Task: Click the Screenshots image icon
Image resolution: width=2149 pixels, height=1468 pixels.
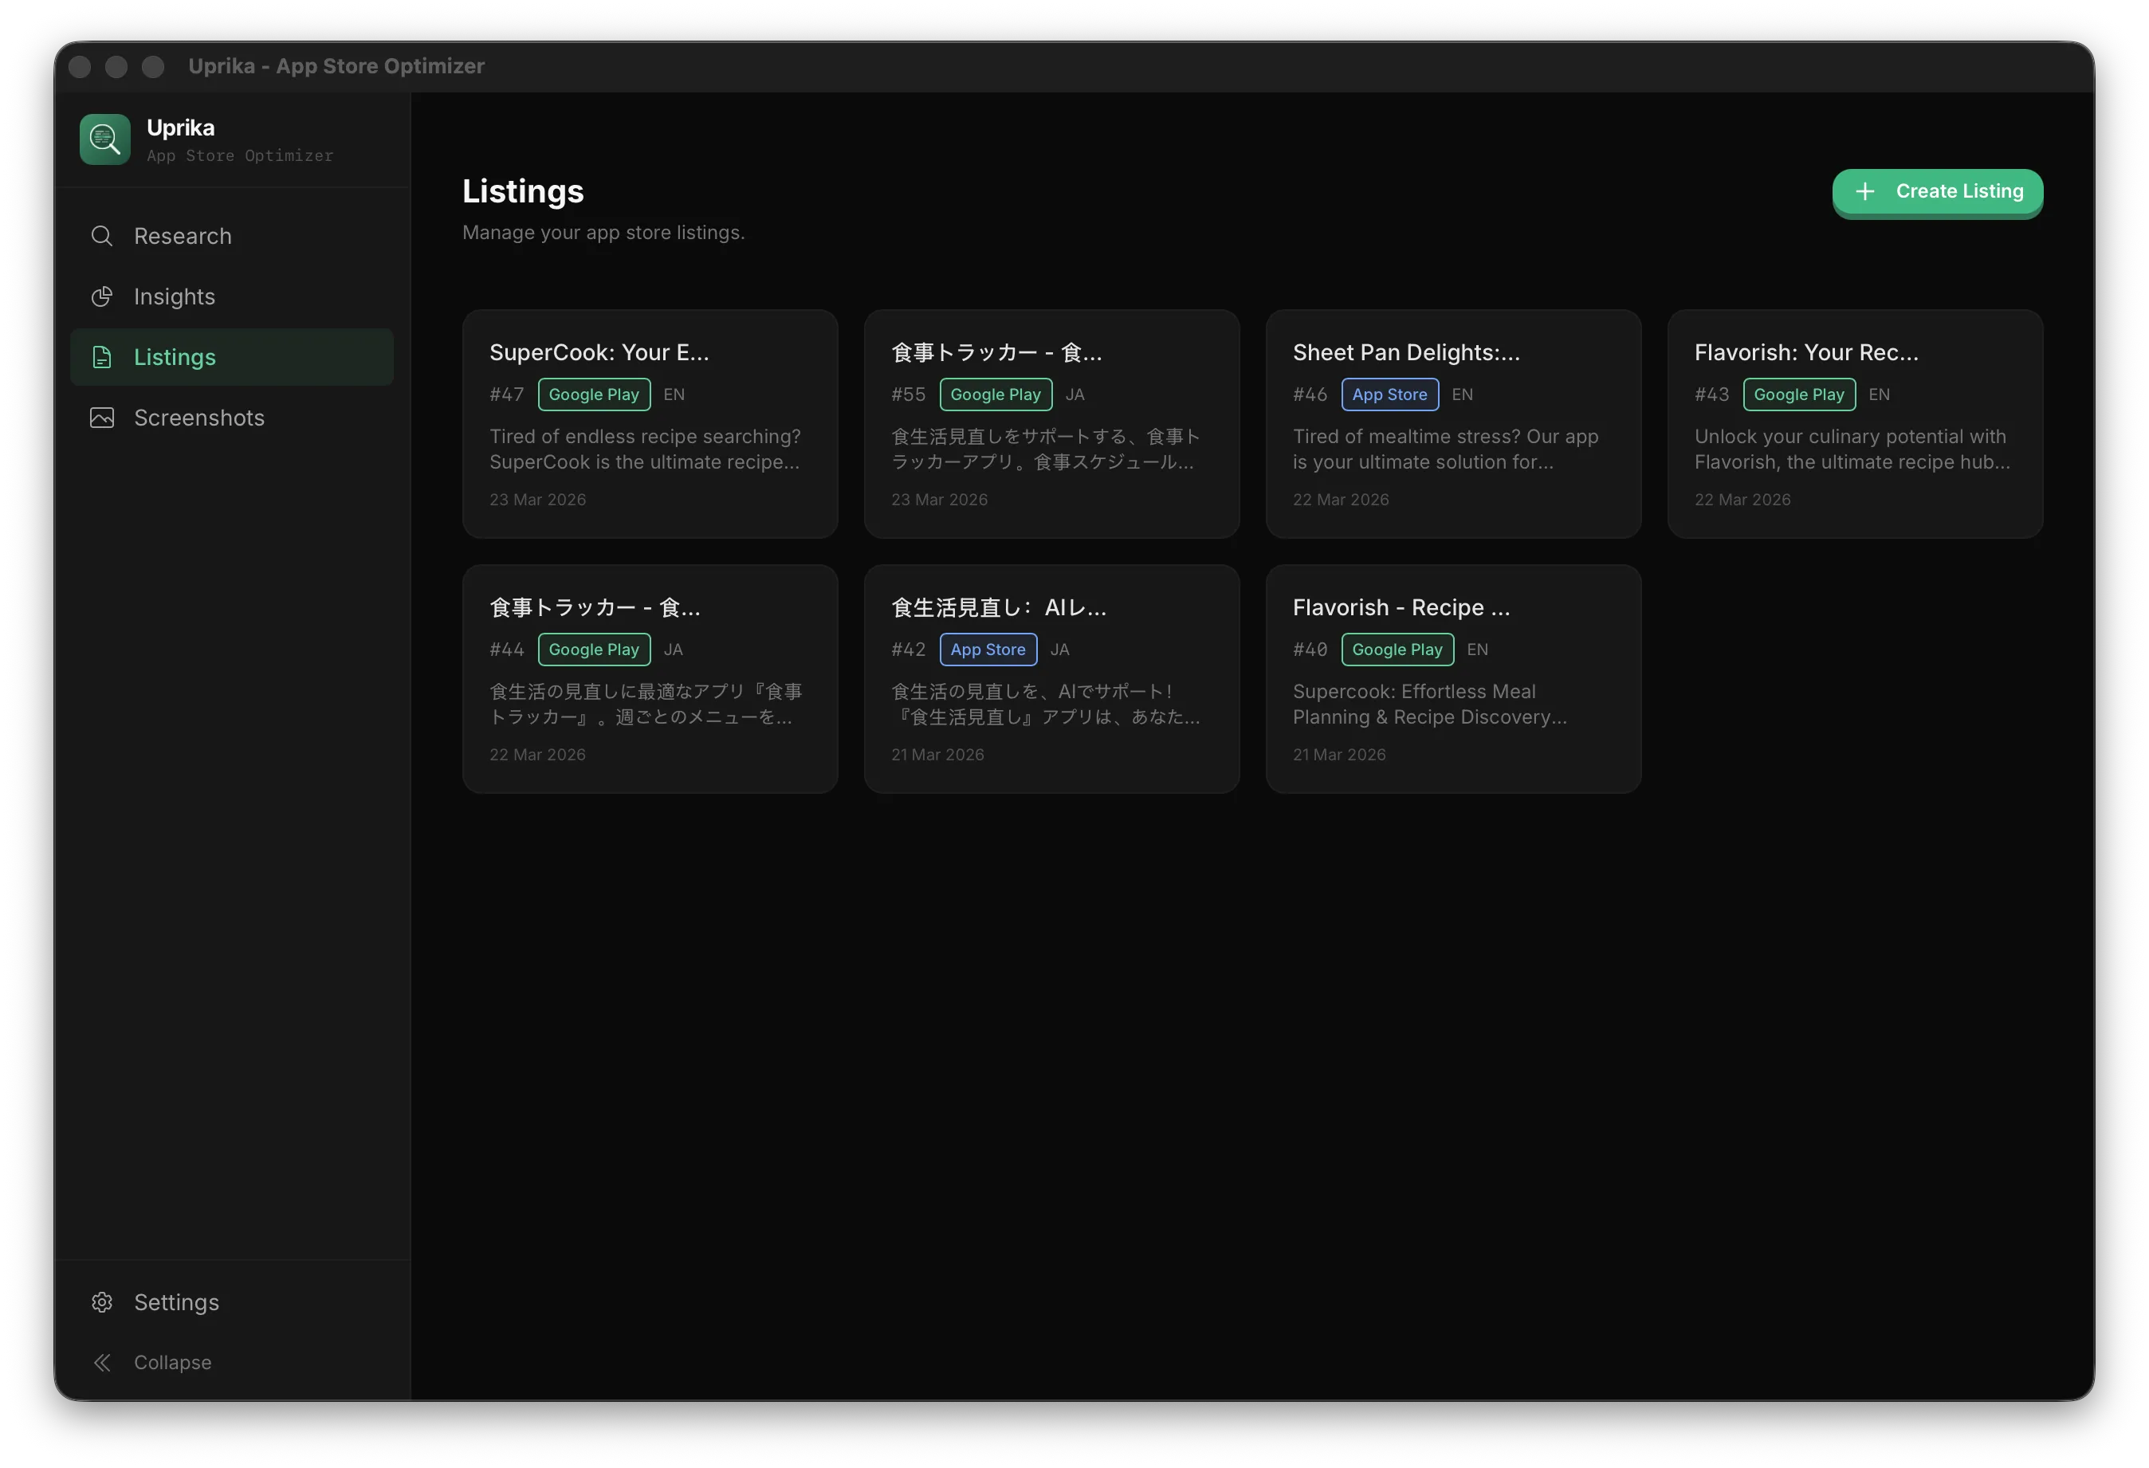Action: tap(102, 418)
